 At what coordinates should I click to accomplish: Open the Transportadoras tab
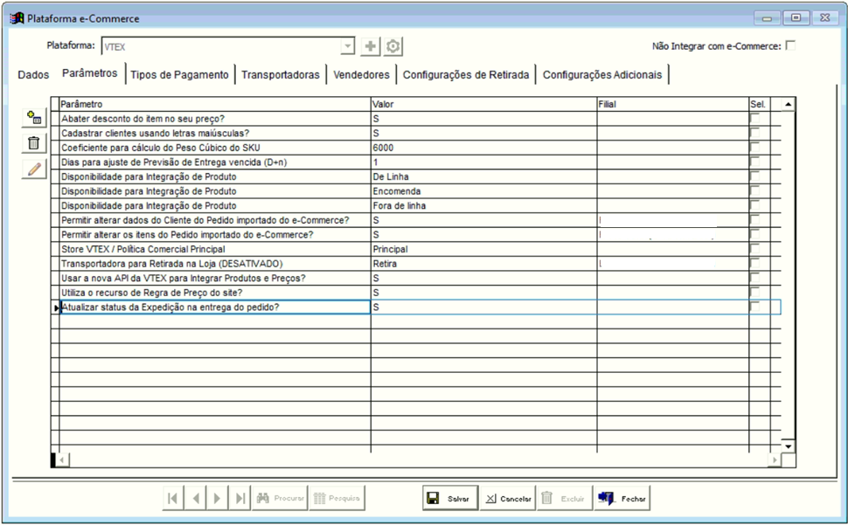(x=280, y=75)
